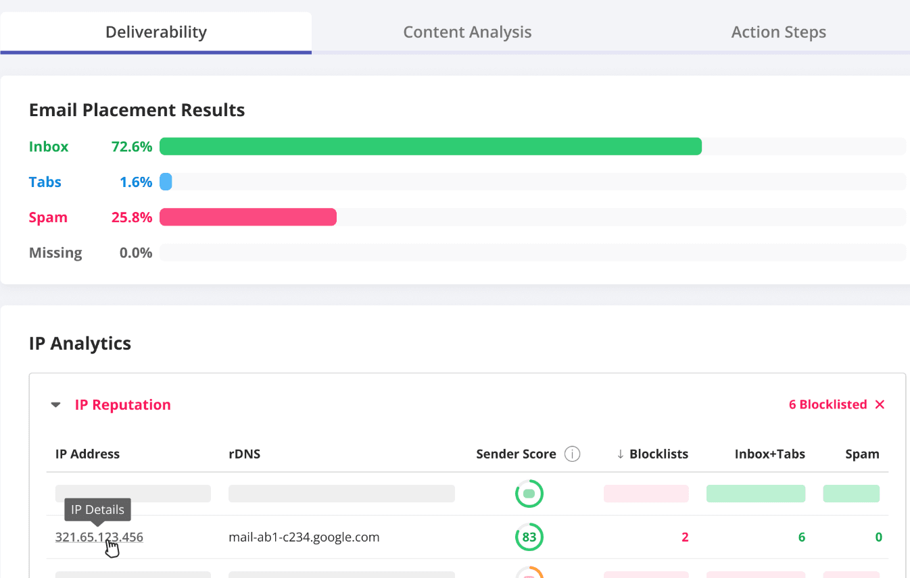Click the IP Reputation heading
The image size is (910, 578).
[122, 405]
